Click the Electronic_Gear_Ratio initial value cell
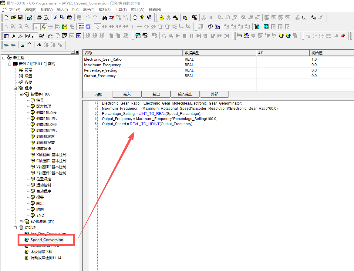This screenshot has height=271, width=354. pos(331,59)
